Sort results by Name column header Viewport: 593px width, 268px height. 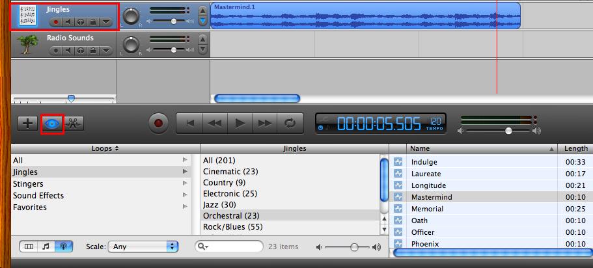click(x=482, y=148)
